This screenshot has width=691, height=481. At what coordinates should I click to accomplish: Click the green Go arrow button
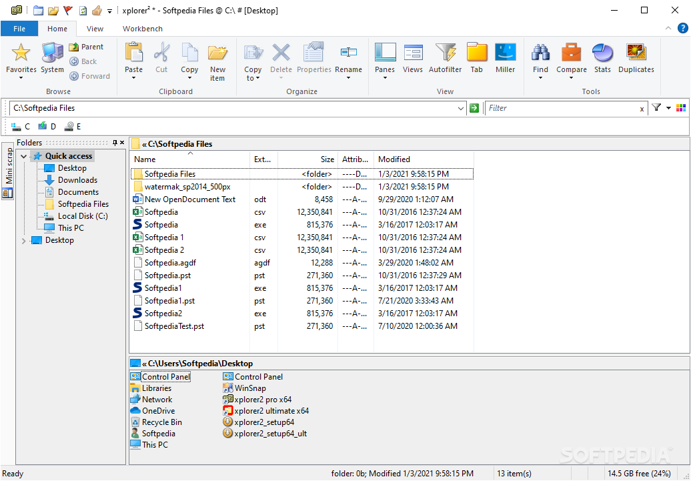[x=474, y=108]
